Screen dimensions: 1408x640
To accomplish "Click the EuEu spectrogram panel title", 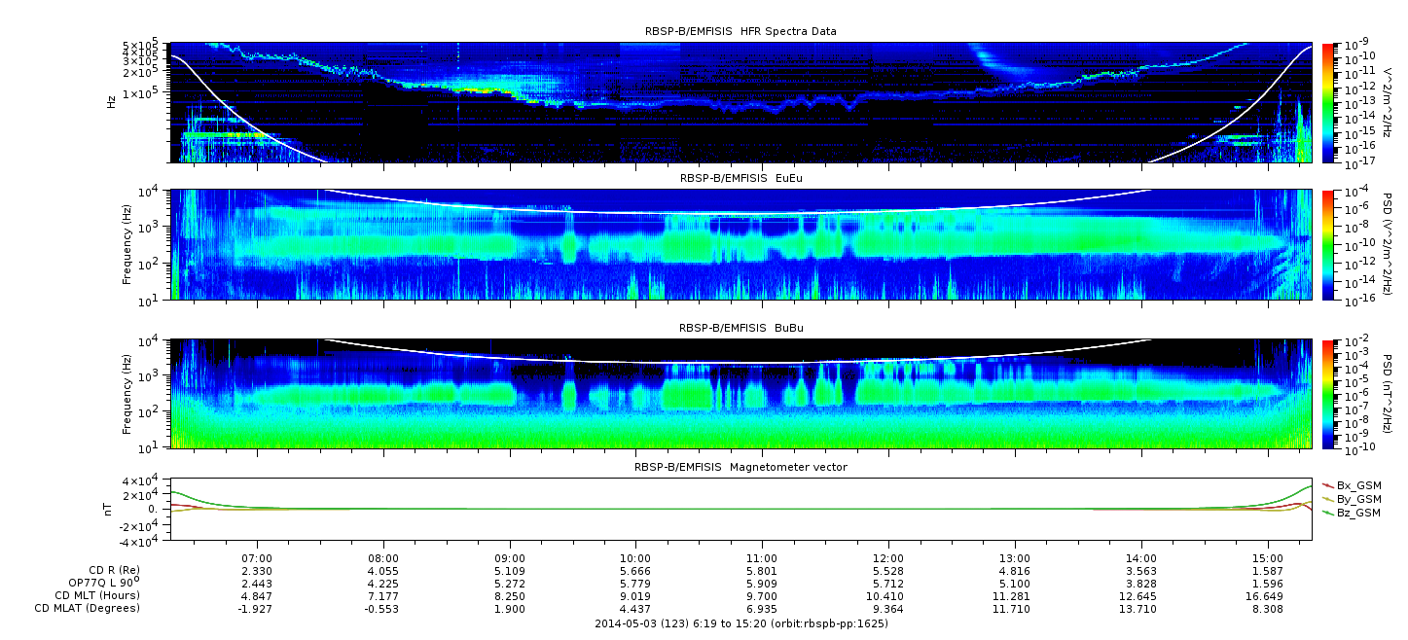I will pos(740,179).
